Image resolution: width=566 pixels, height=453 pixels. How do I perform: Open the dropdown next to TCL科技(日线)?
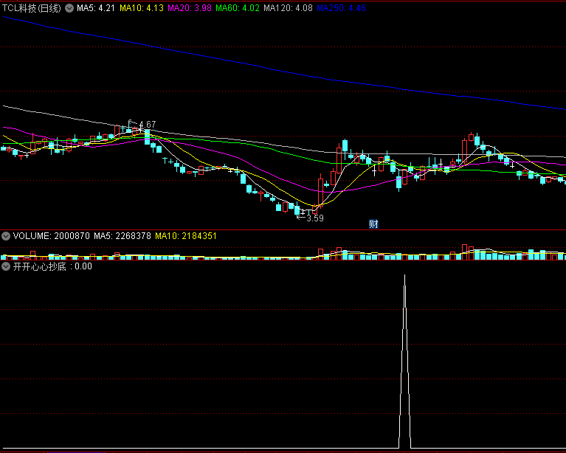point(69,8)
